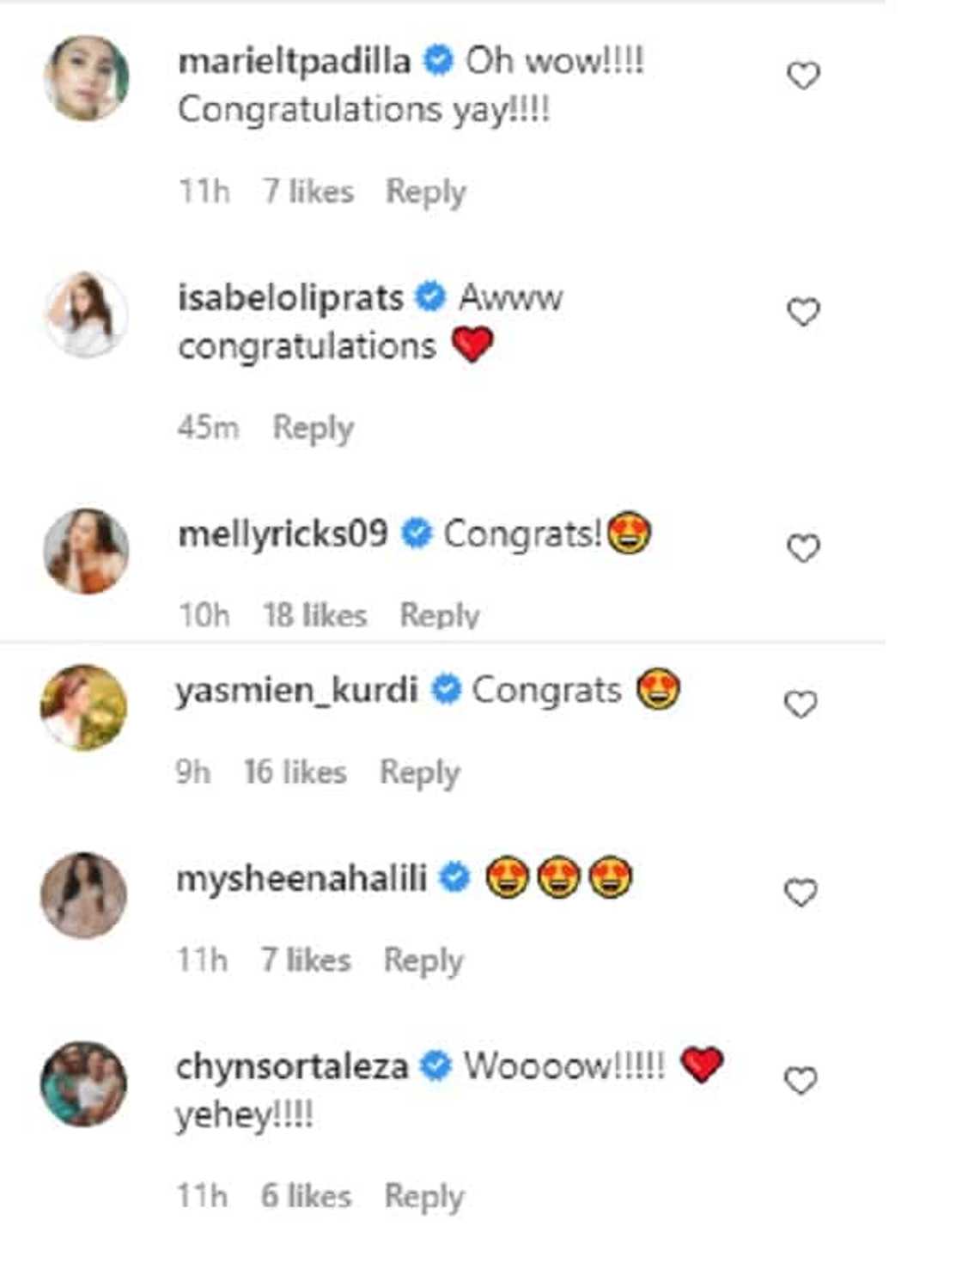Screen dimensions: 962x1269
Task: Tap the heart beside chynsortaleza's comment
Action: 801,1081
